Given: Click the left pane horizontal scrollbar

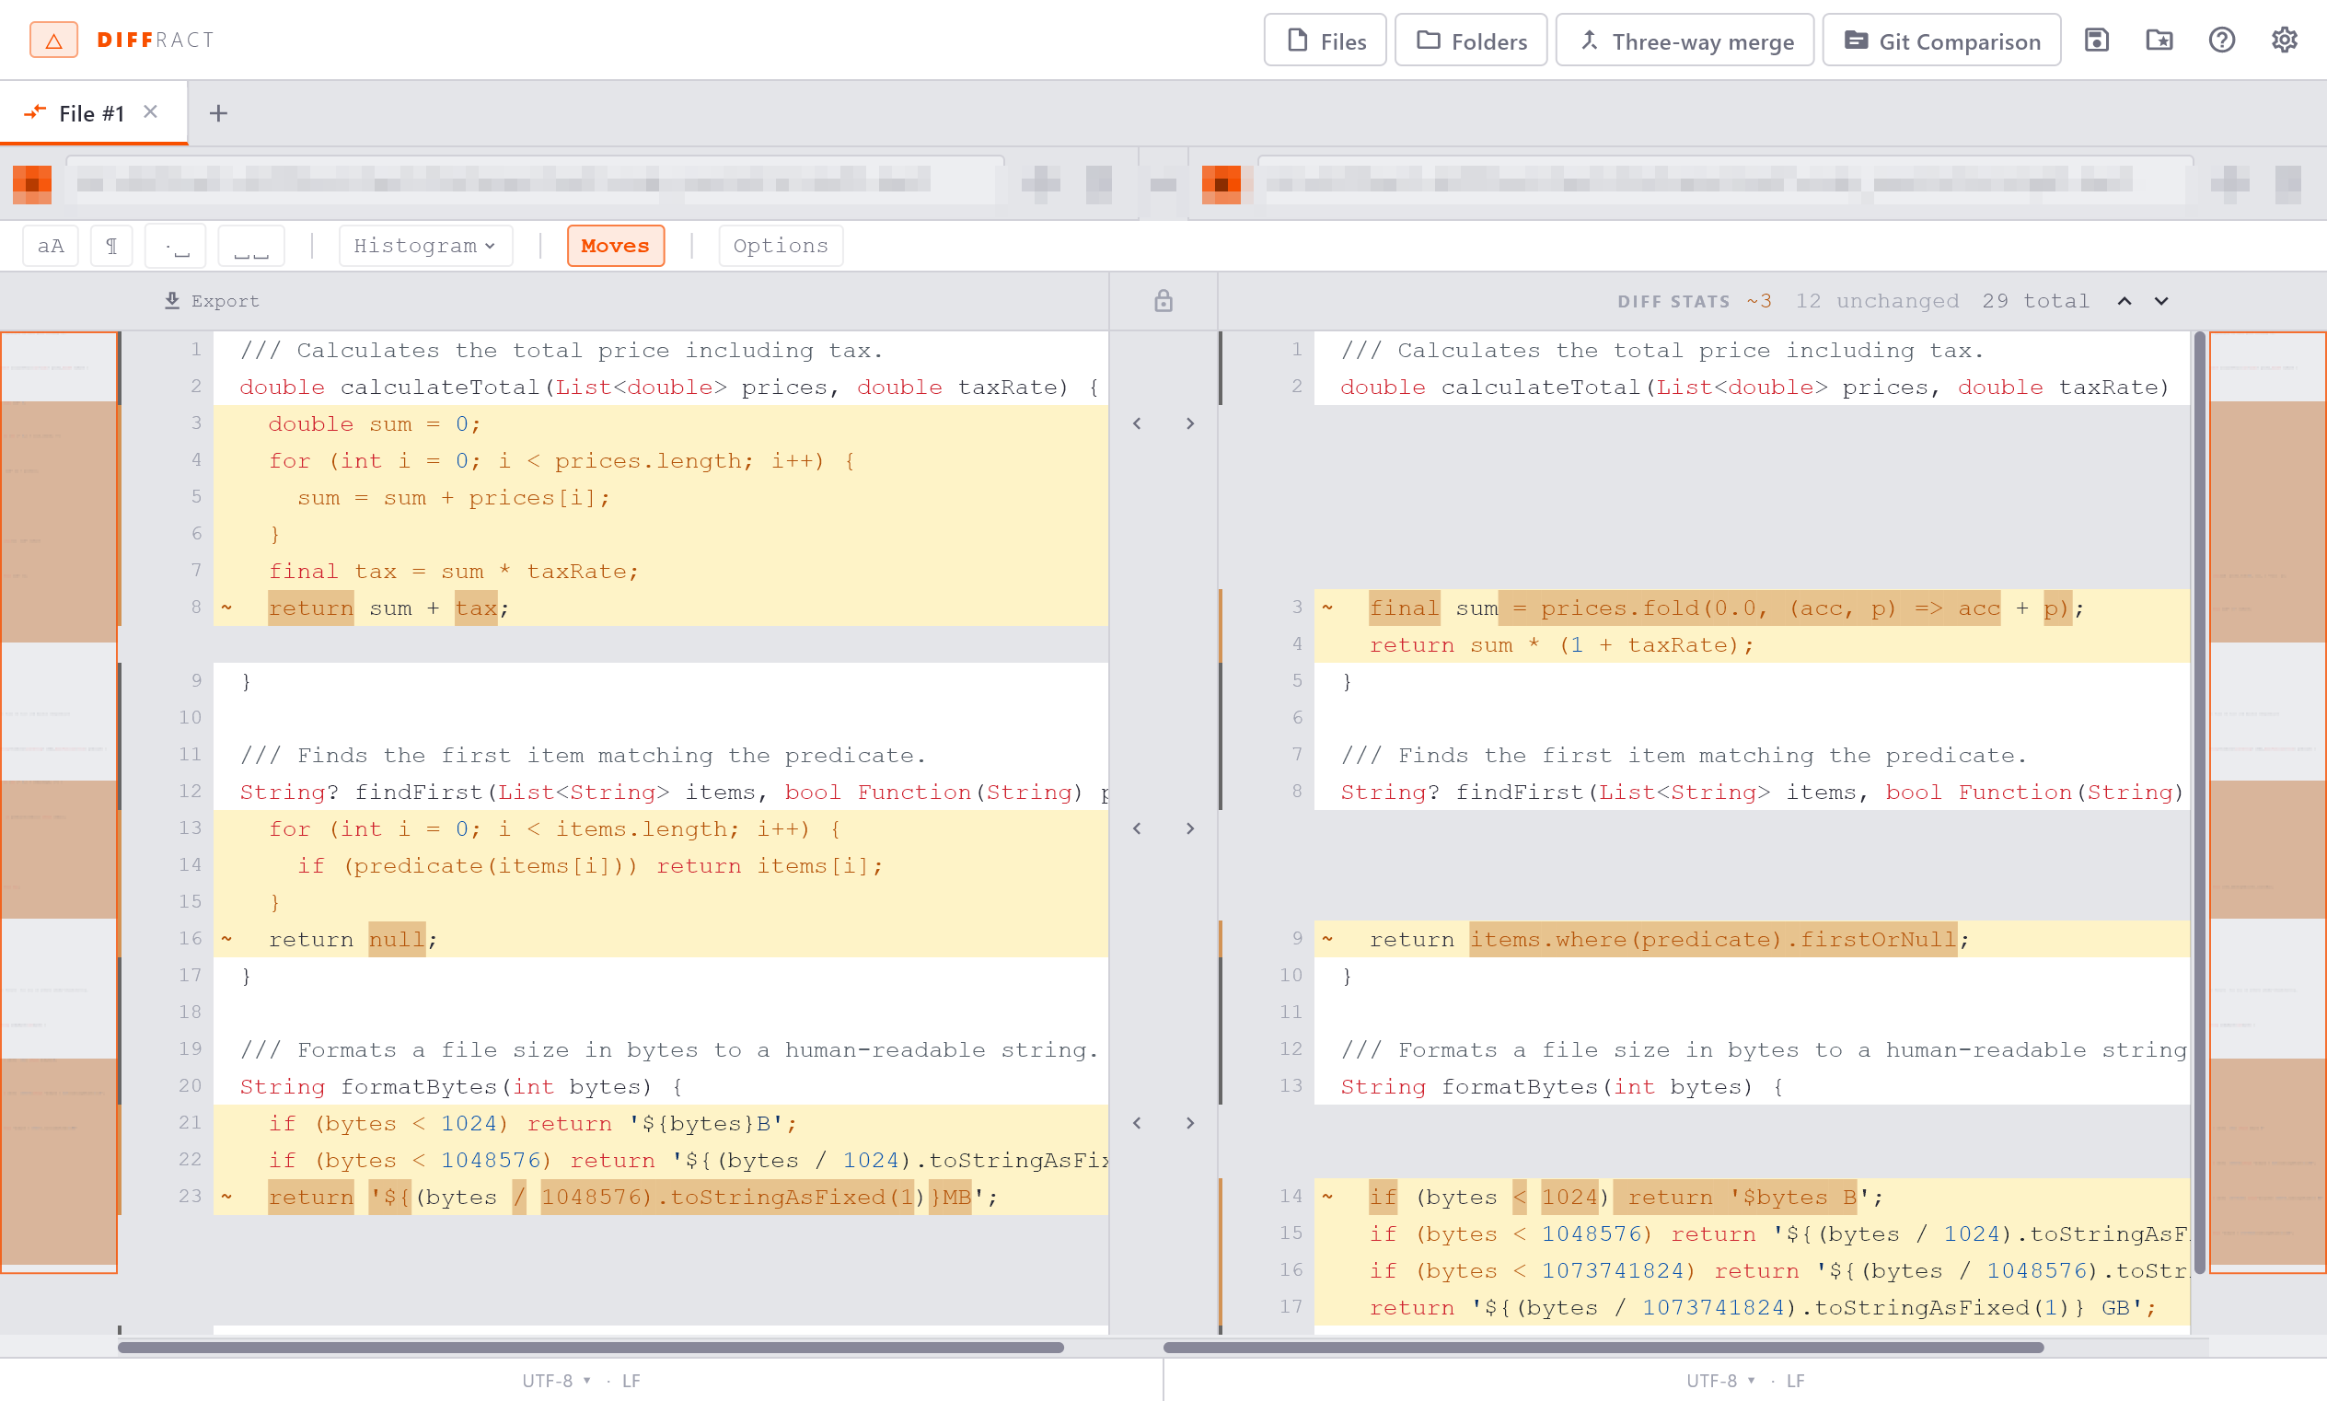Looking at the screenshot, I should click(591, 1348).
